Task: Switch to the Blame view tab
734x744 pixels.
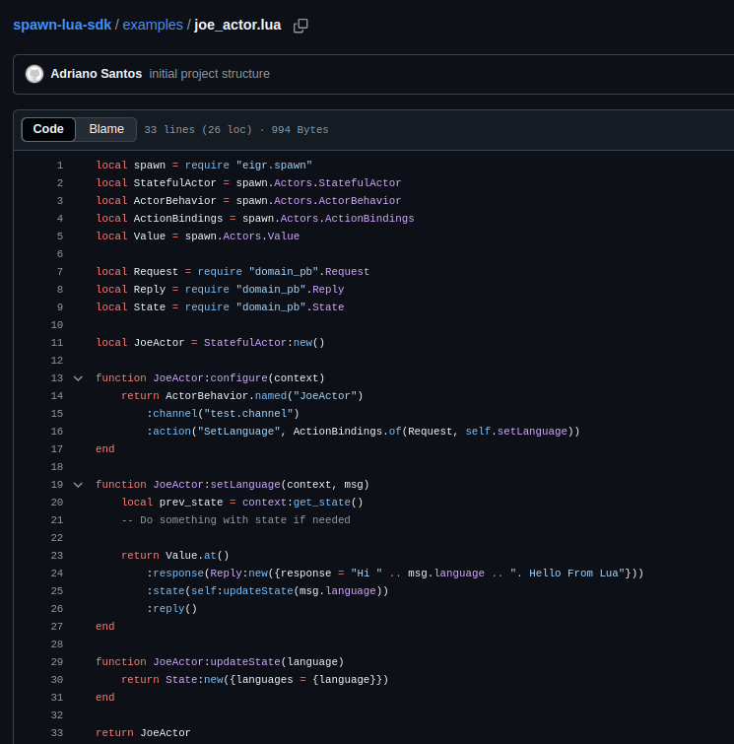Action: coord(106,129)
